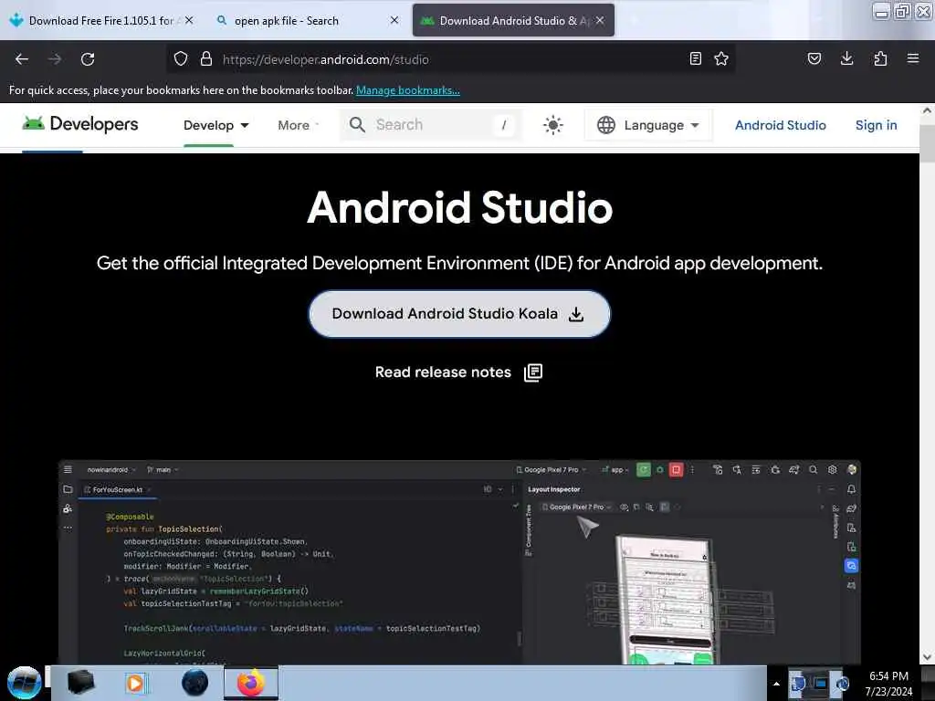Open the Firefox application menu
The height and width of the screenshot is (701, 935).
click(913, 58)
